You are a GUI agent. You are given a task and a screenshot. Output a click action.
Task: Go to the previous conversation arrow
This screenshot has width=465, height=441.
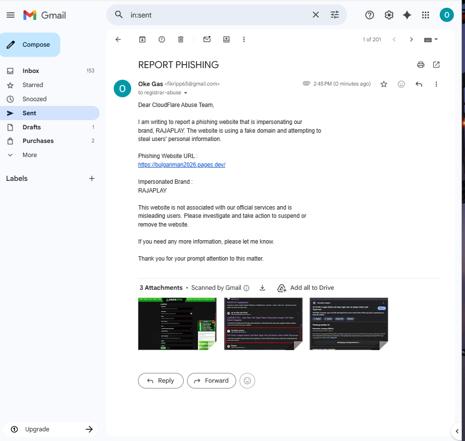click(x=394, y=39)
